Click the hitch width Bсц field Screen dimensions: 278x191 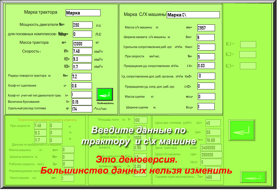coord(206,107)
